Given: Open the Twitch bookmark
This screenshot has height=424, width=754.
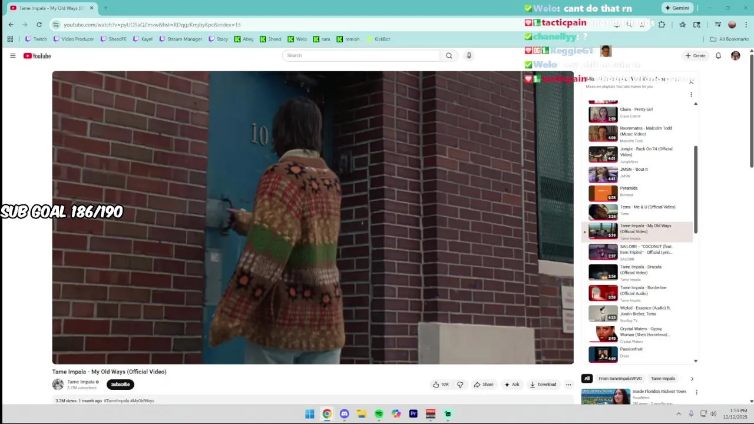Looking at the screenshot, I should [36, 39].
